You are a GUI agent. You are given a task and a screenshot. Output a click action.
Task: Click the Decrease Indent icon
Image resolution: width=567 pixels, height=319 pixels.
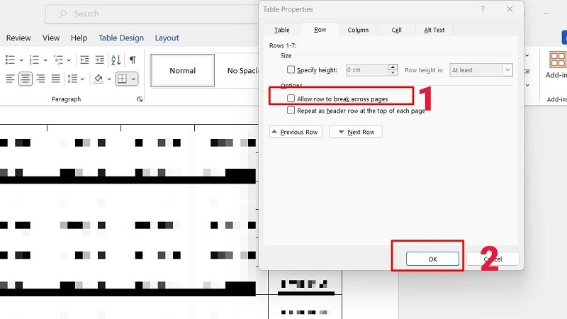coord(84,60)
